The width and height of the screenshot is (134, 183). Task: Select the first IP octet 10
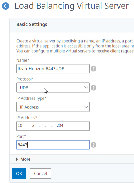(x=20, y=126)
